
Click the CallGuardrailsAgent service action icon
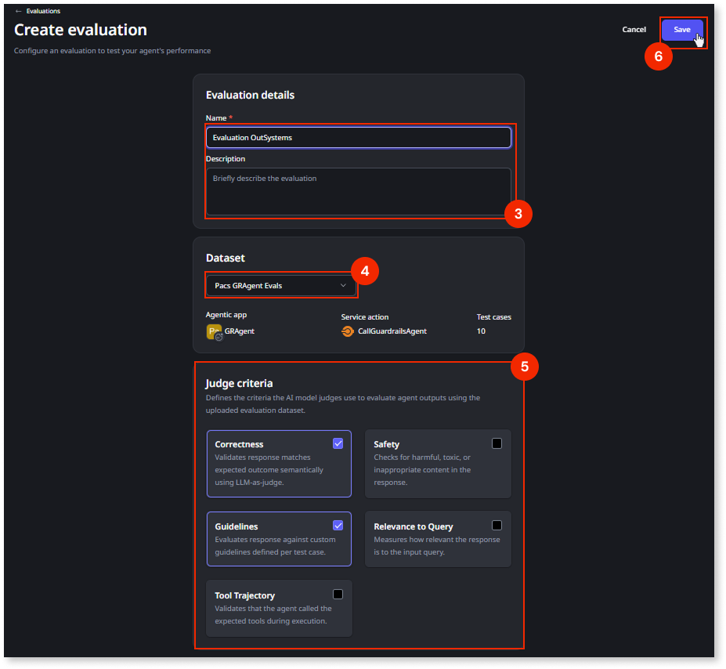click(x=347, y=331)
